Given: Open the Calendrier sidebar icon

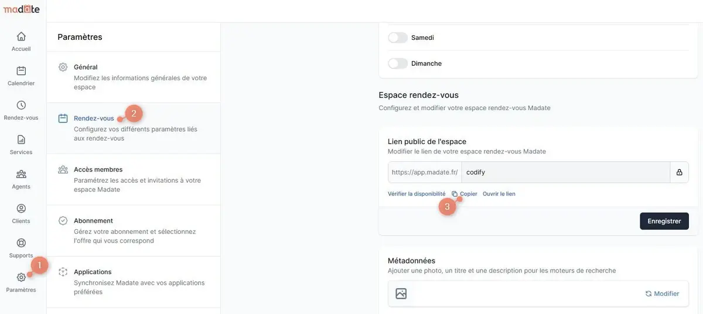Looking at the screenshot, I should click(21, 71).
